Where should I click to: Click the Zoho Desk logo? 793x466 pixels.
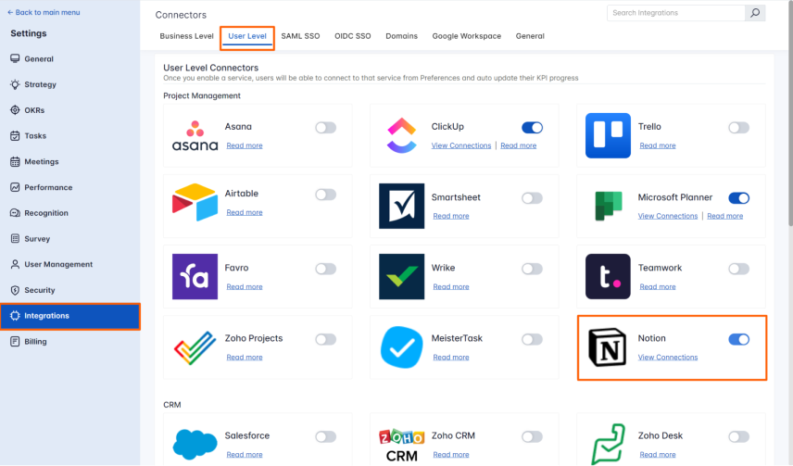(x=608, y=445)
